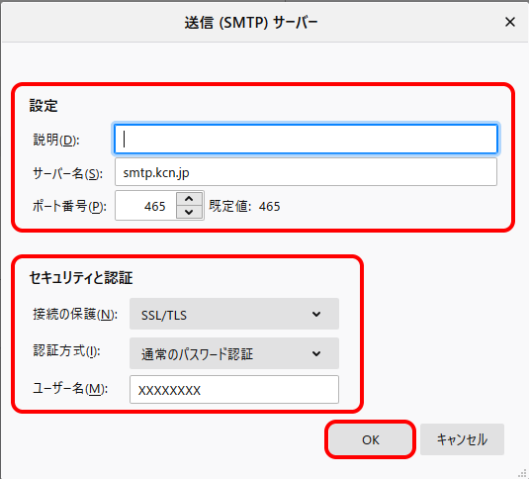Click the 説明(D): label
Screen dimensions: 529x479
click(56, 140)
